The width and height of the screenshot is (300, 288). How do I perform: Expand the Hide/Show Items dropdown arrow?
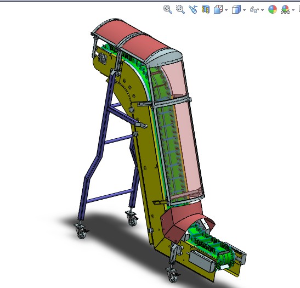pos(262,10)
